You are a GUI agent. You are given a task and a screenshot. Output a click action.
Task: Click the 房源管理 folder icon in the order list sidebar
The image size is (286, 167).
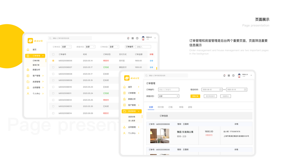tap(28, 82)
